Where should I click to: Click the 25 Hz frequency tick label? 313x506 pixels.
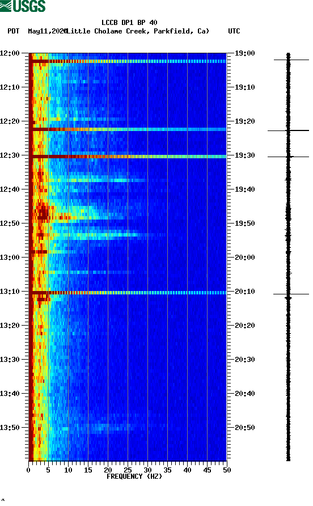(128, 470)
